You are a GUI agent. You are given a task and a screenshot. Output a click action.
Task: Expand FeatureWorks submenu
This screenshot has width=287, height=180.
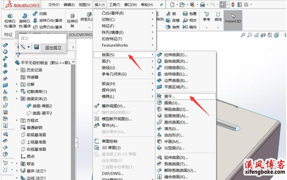click(x=124, y=45)
